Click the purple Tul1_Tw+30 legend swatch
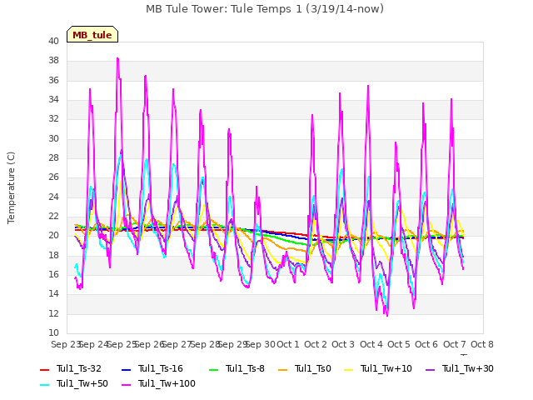533x400 pixels. 430,369
